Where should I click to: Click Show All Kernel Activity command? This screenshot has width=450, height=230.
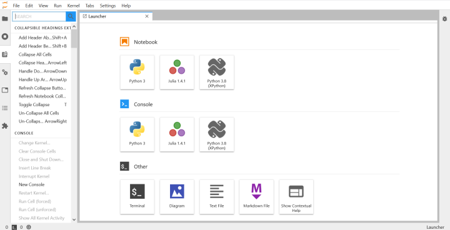[x=42, y=218]
